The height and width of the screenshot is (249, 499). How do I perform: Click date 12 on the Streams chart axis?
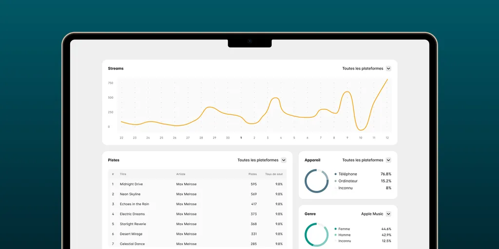387,138
